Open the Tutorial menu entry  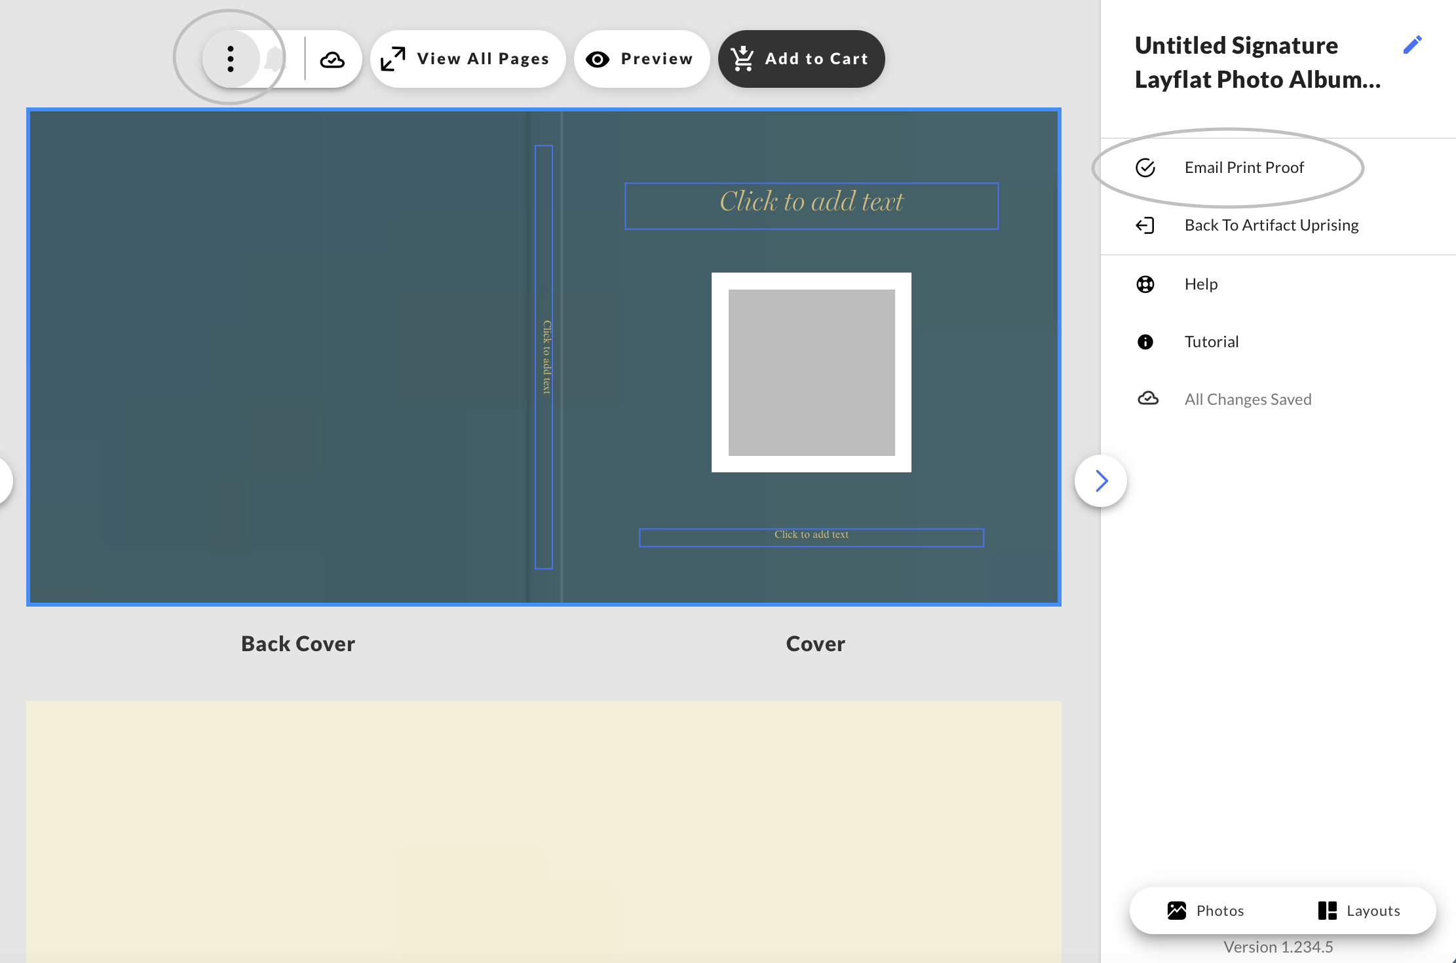click(1211, 342)
